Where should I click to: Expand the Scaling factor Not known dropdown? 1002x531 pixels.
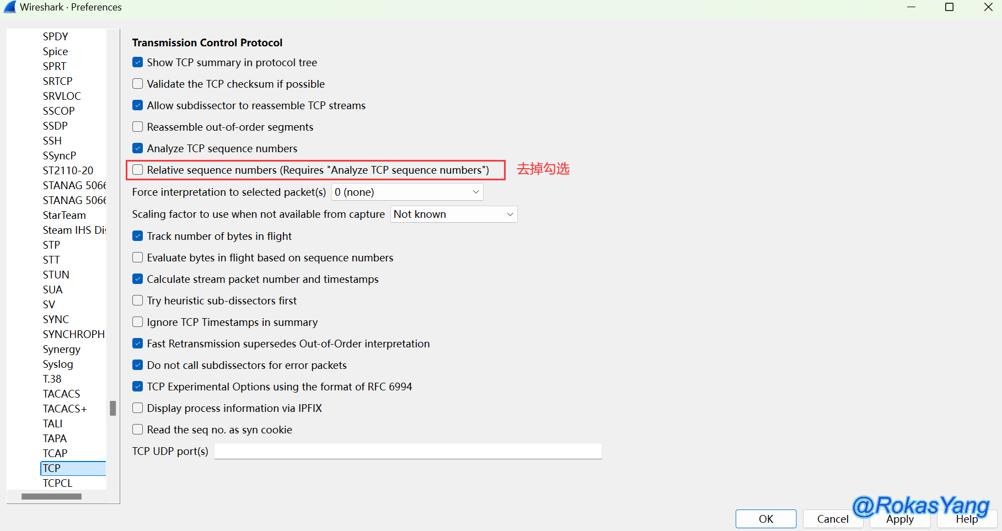(453, 214)
